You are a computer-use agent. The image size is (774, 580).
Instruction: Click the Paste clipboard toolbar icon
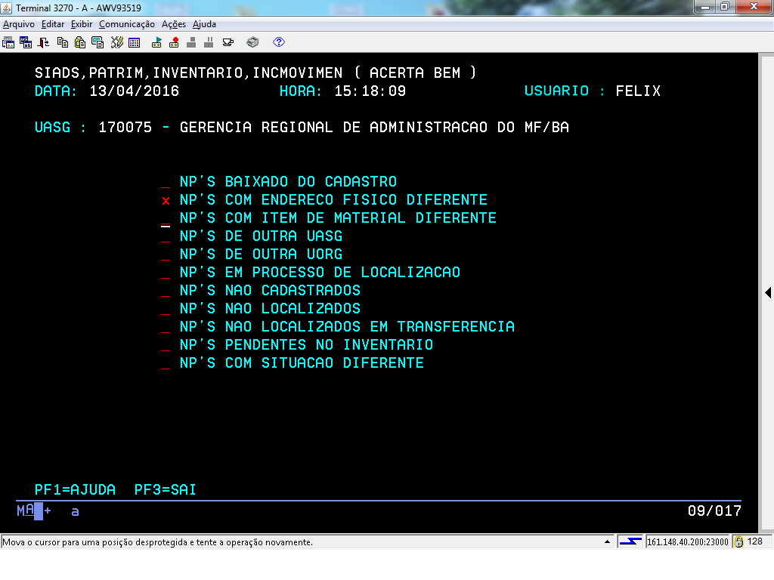coord(80,42)
